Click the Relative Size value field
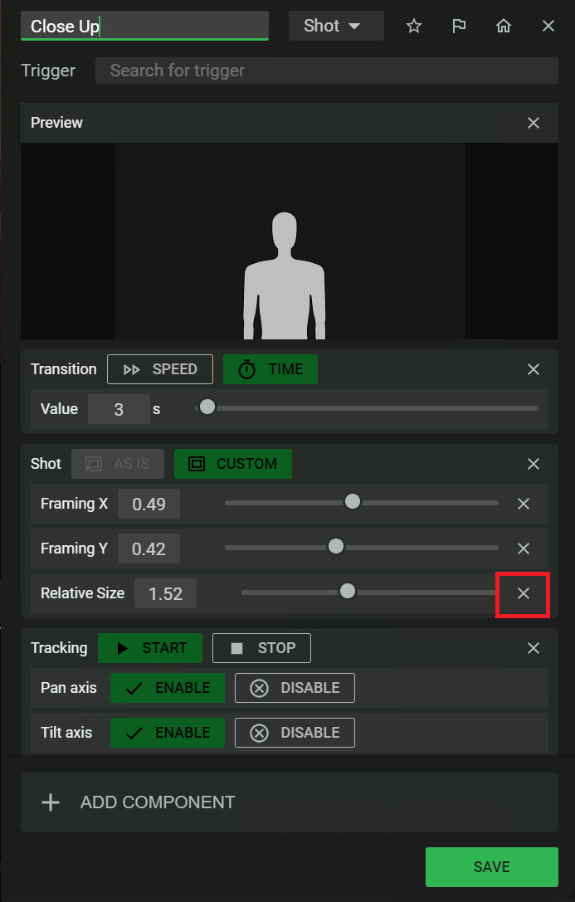 pos(166,593)
